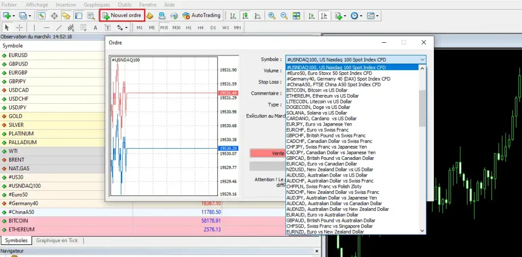Open the Insertion menu
Screen dimensions: 522x257
pos(66,5)
